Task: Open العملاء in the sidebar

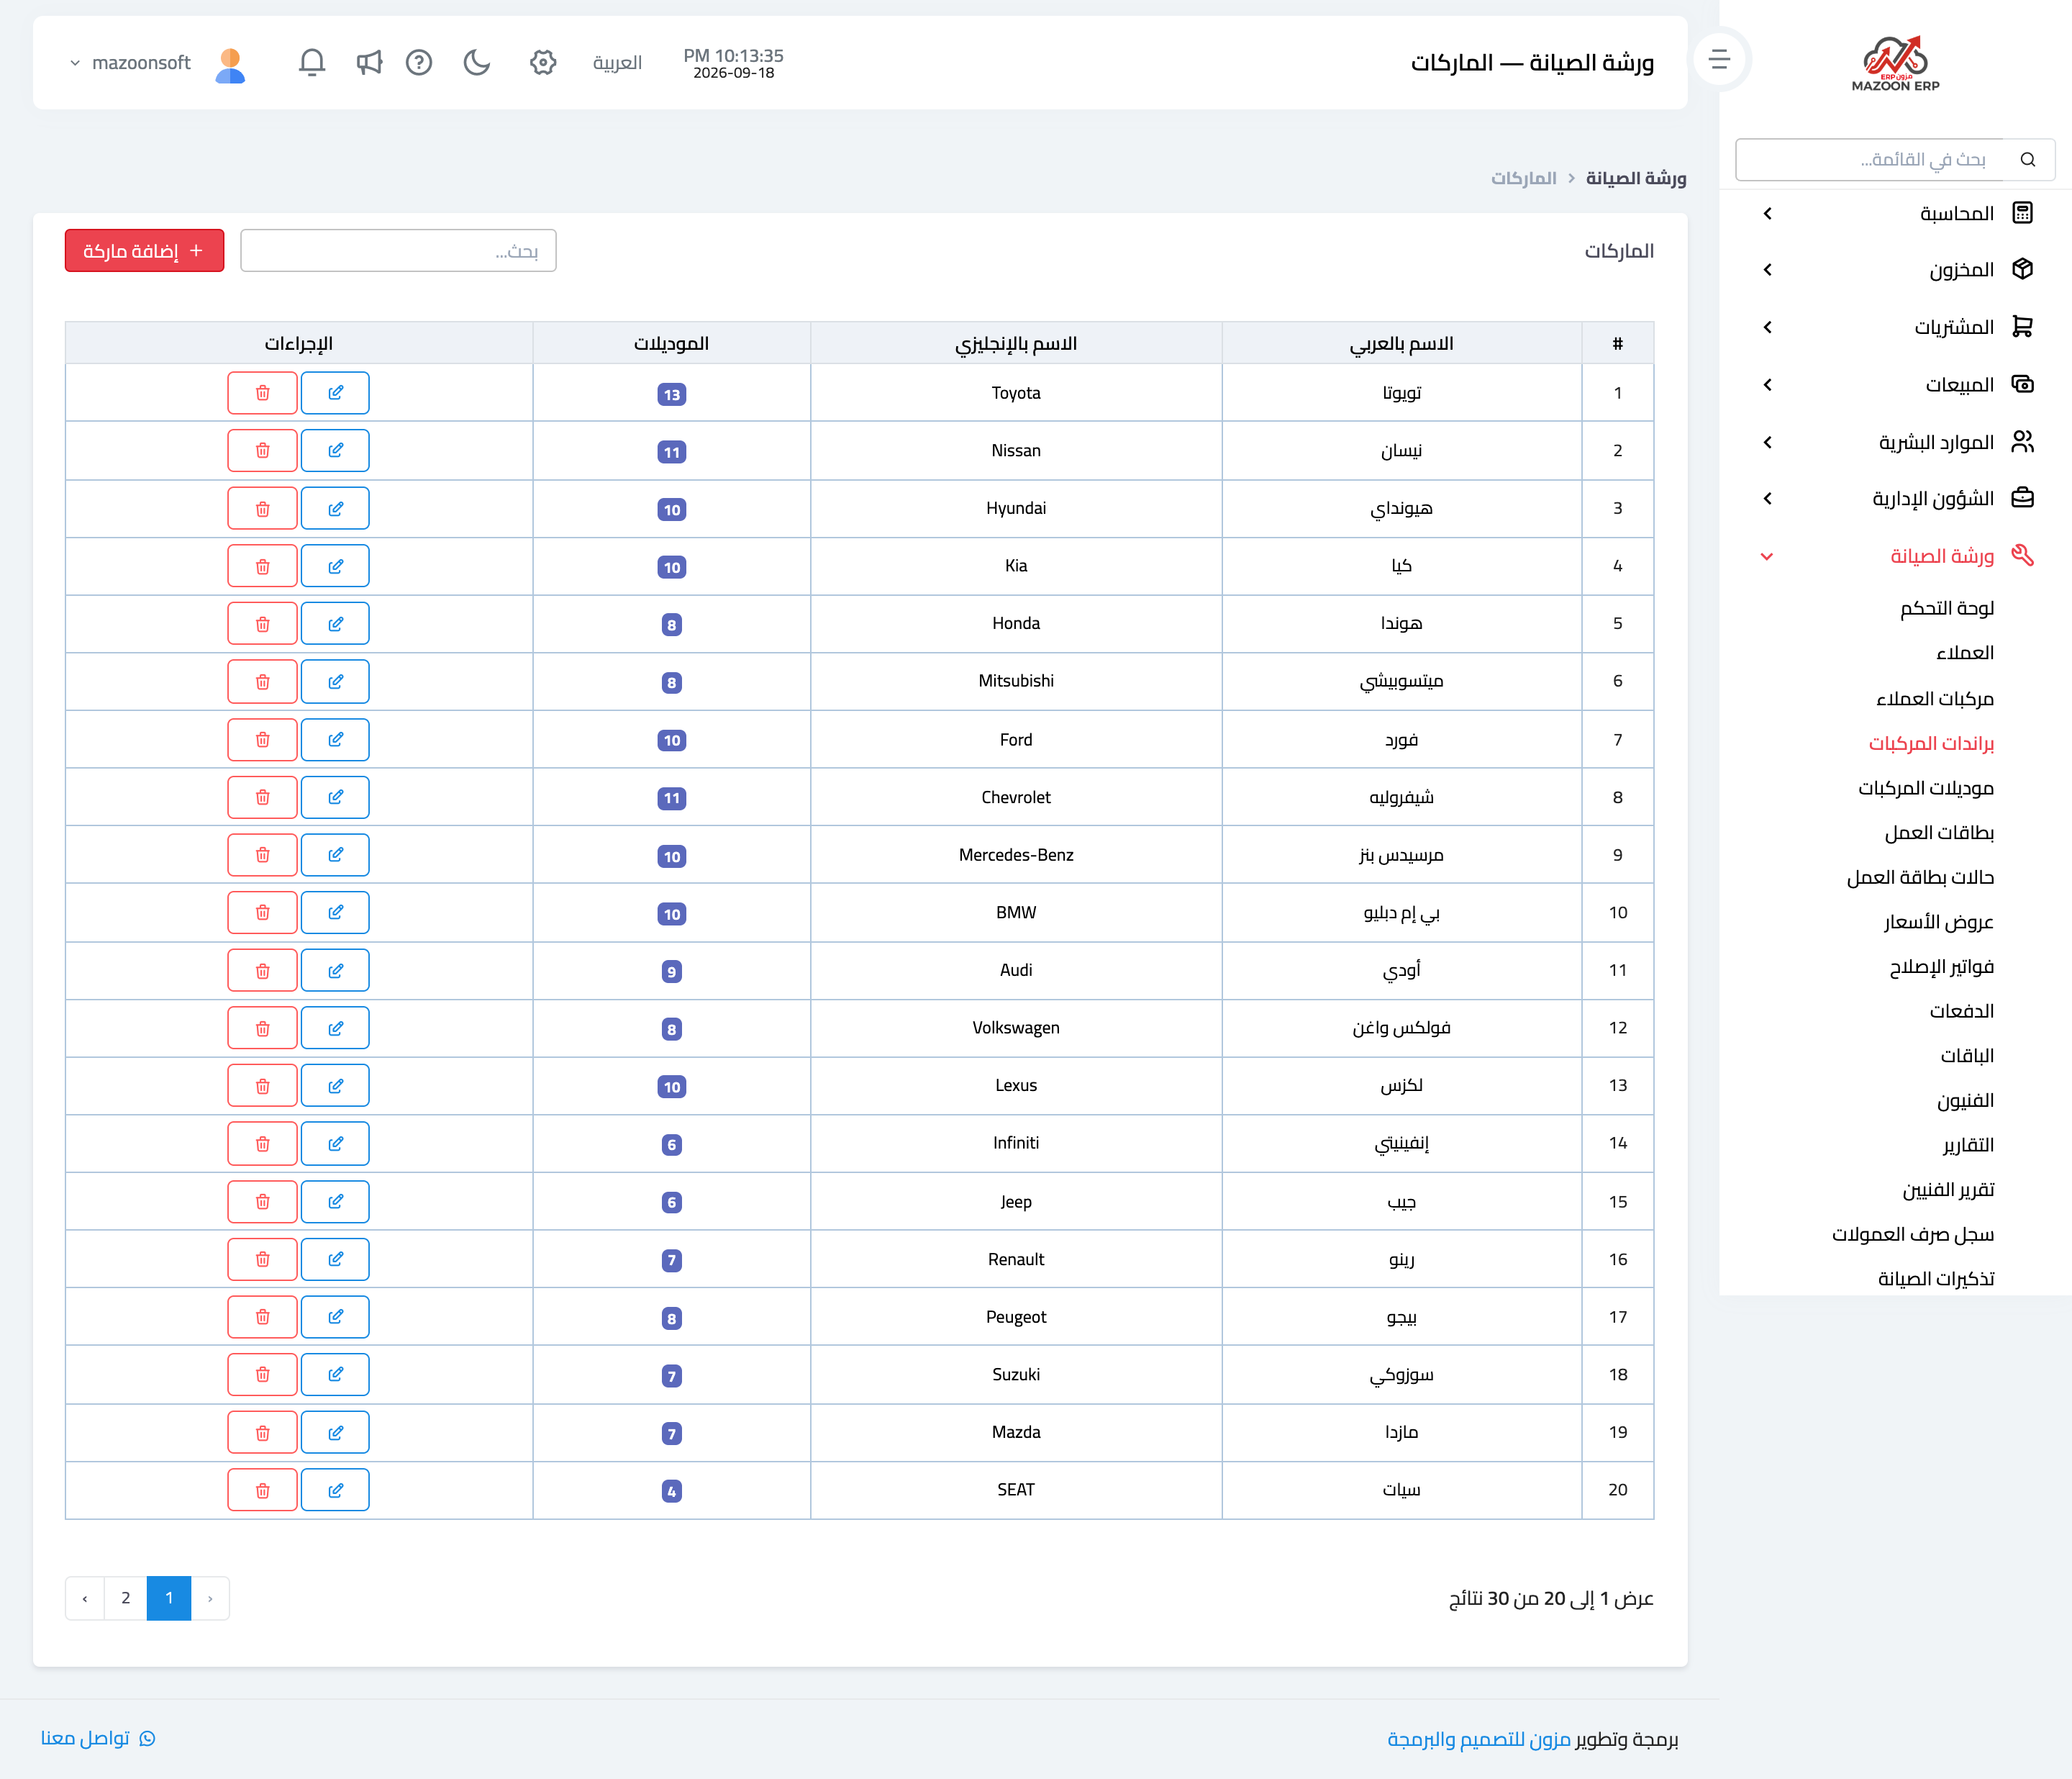Action: coord(1965,653)
